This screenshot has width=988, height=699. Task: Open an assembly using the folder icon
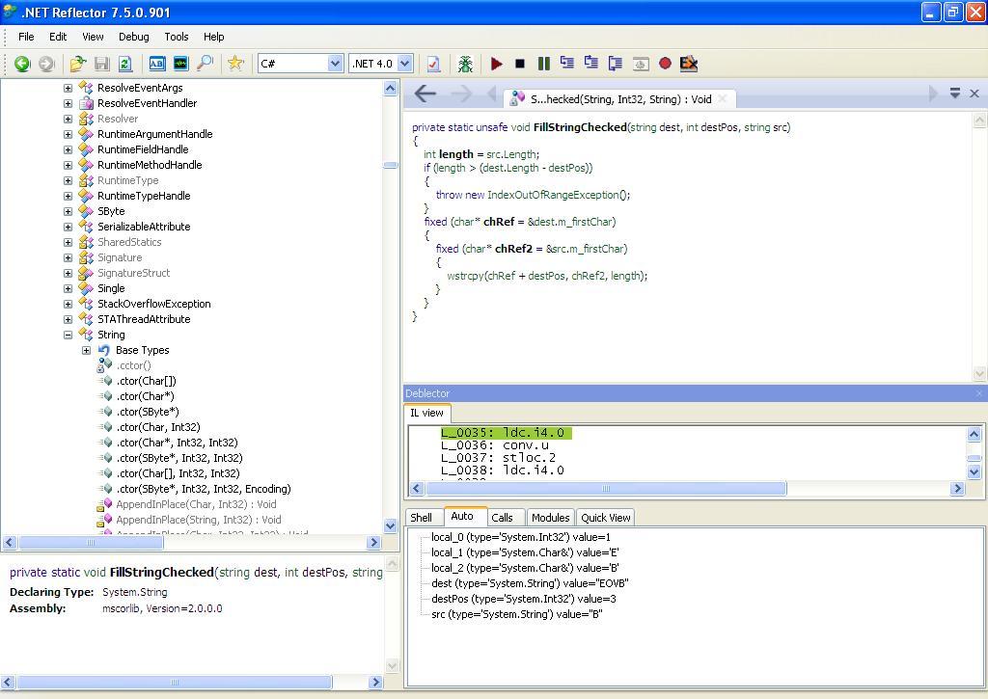click(x=78, y=64)
